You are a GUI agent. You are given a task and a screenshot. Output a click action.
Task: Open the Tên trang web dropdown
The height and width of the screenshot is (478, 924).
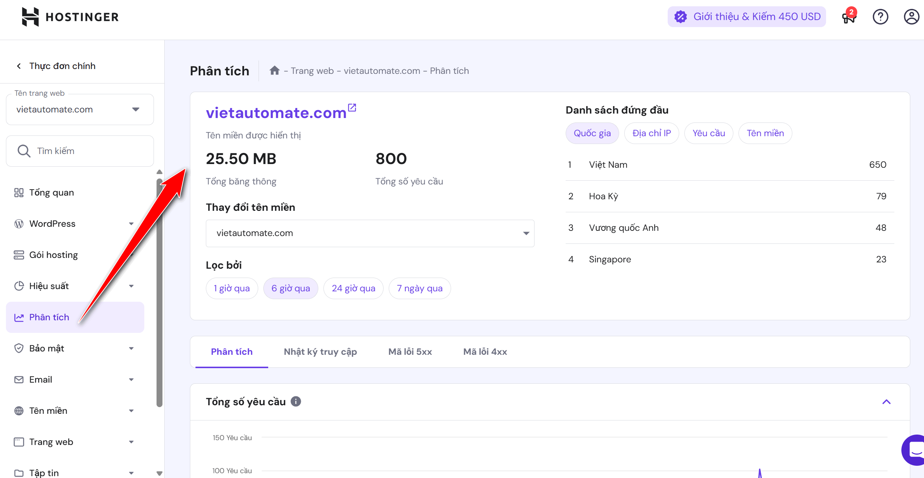coord(80,109)
